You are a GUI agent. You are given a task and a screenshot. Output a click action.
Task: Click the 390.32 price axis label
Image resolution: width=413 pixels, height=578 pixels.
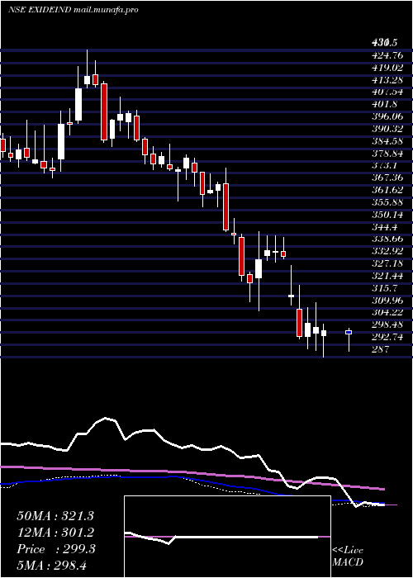pos(387,129)
